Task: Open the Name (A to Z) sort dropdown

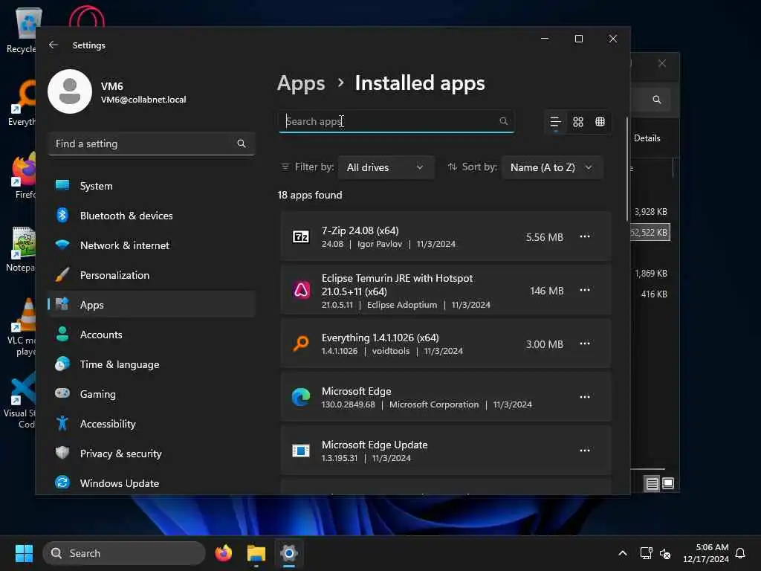Action: point(552,167)
